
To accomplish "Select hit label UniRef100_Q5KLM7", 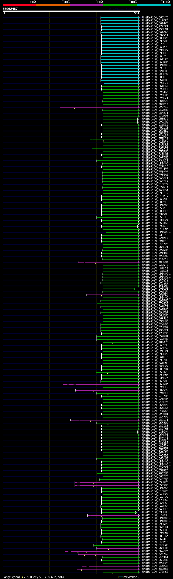I will (x=155, y=548).
